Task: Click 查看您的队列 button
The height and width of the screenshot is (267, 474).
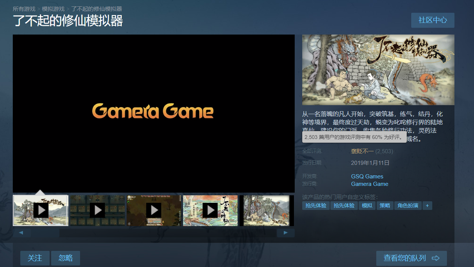Action: [412, 258]
